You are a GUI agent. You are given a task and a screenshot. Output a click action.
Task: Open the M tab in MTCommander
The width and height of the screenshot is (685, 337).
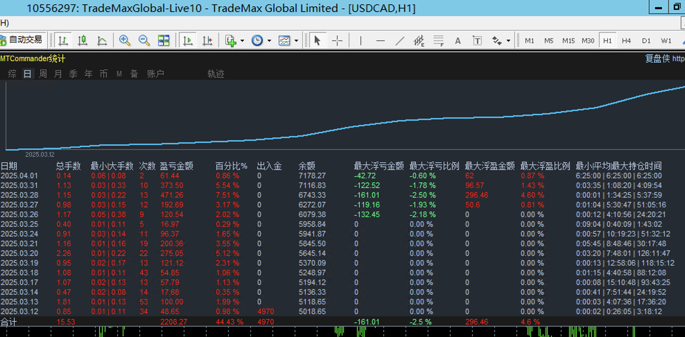[x=119, y=74]
